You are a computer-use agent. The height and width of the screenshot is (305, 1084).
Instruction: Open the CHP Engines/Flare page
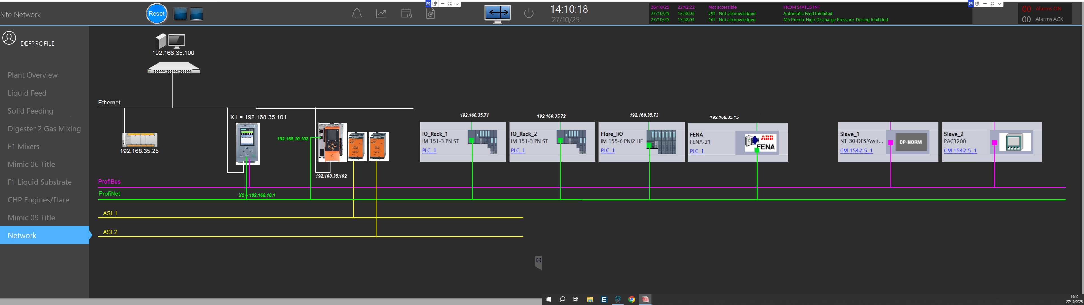(38, 200)
